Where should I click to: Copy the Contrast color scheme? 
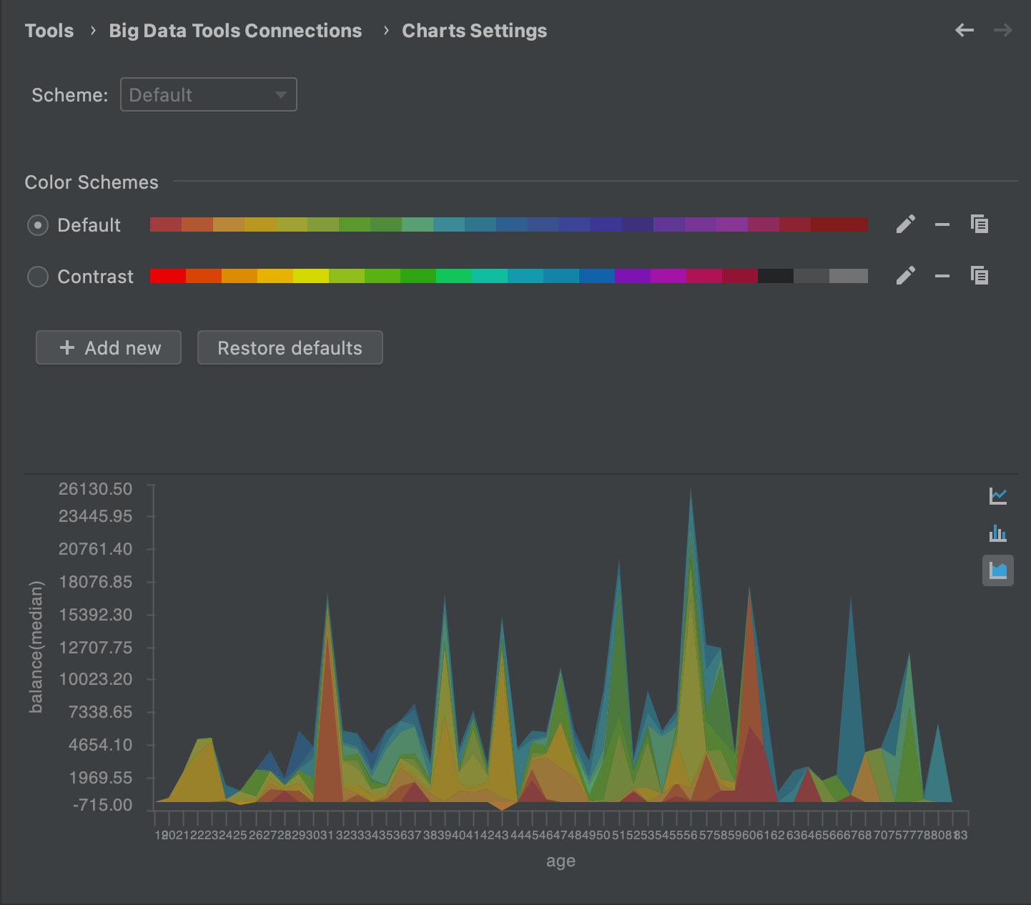pos(980,276)
